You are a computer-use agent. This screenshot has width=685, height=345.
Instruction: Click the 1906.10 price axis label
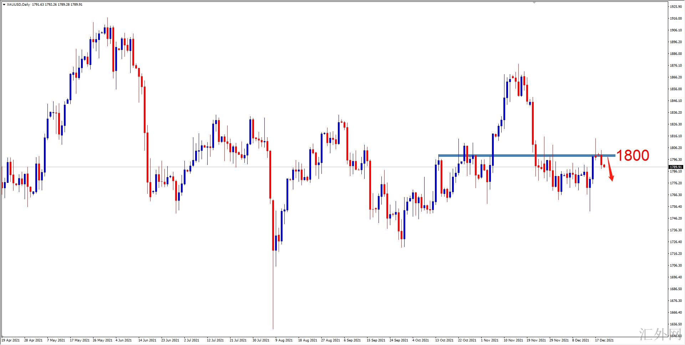[x=676, y=30]
